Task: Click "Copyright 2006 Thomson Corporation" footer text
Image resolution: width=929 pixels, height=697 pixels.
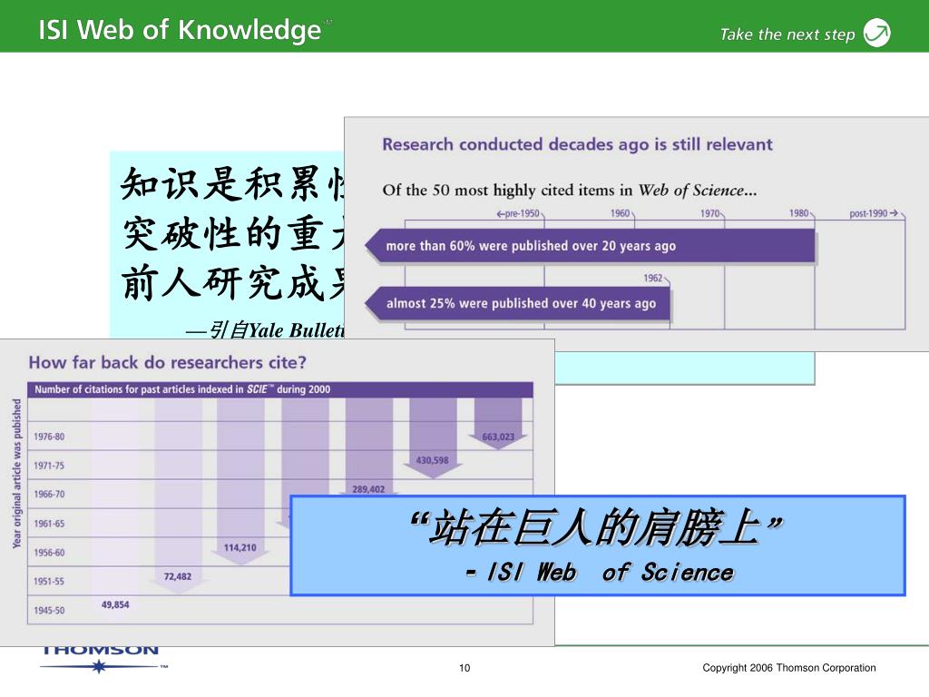Action: click(789, 668)
